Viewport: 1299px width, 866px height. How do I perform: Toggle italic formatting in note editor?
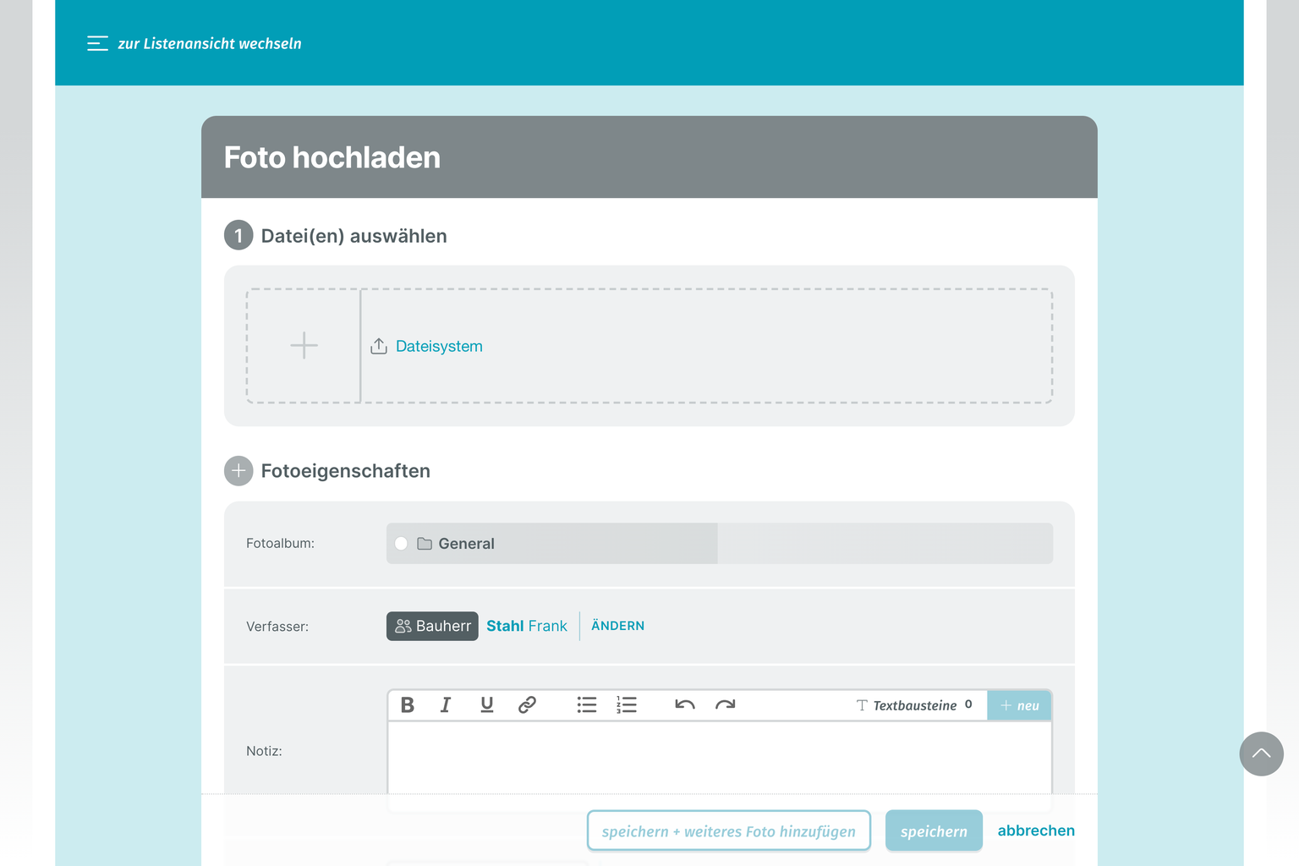pyautogui.click(x=446, y=705)
